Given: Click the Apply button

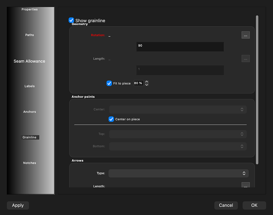Looking at the screenshot, I should [x=18, y=205].
